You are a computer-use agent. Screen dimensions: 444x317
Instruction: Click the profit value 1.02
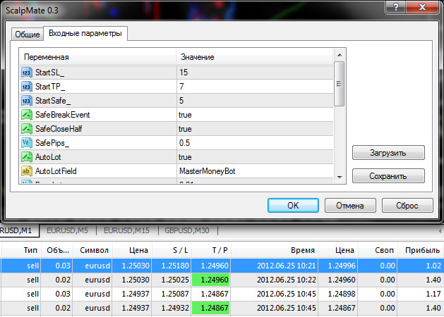tap(433, 266)
